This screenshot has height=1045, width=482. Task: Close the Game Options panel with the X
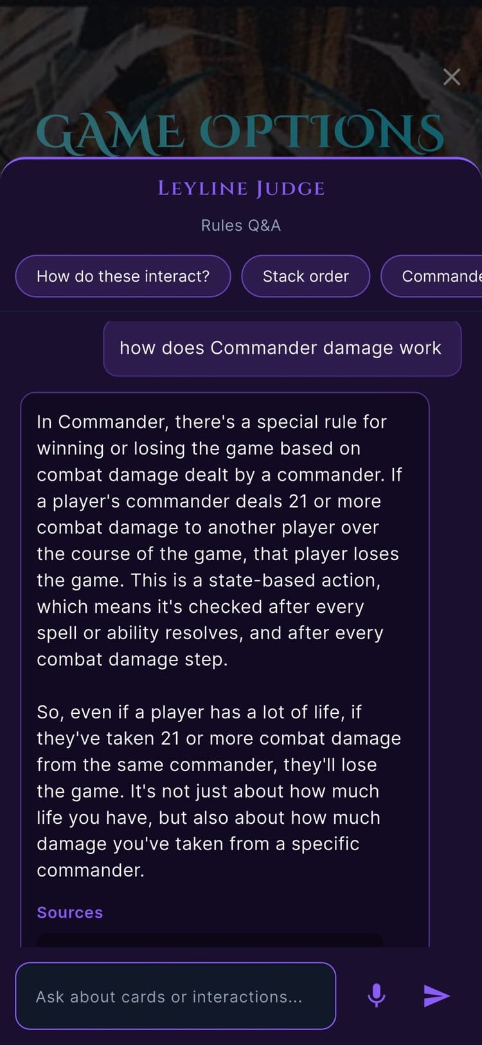point(452,77)
